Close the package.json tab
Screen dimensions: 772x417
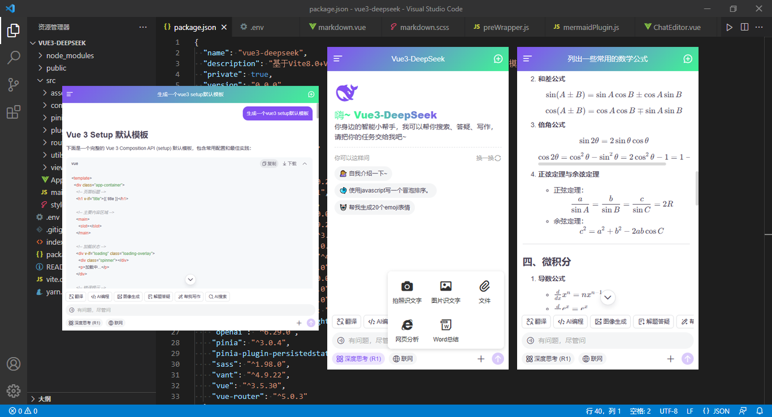pos(224,27)
